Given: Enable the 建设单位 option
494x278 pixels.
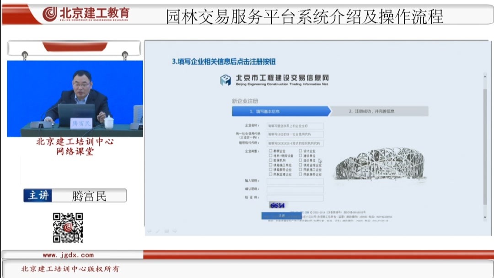Looking at the screenshot, I should pyautogui.click(x=301, y=156).
